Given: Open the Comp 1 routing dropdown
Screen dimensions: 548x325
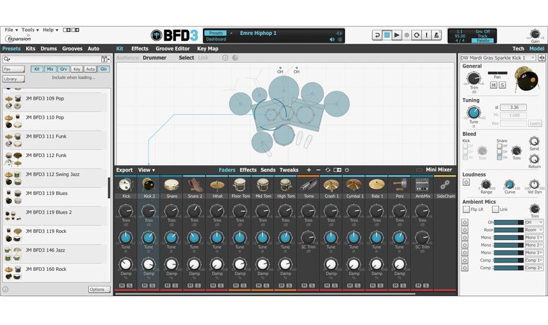Looking at the screenshot, I should click(x=534, y=260).
